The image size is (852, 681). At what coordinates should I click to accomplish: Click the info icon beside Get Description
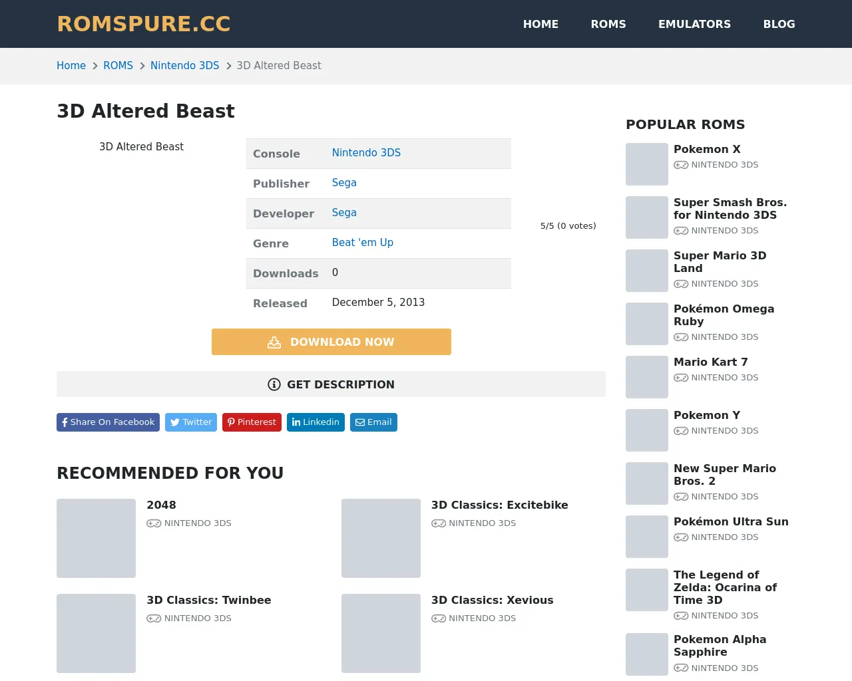click(x=274, y=384)
